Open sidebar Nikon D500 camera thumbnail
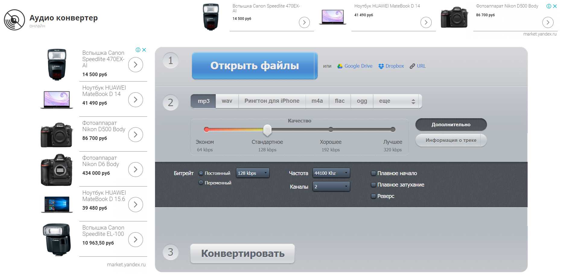This screenshot has height=278, width=562. point(57,134)
